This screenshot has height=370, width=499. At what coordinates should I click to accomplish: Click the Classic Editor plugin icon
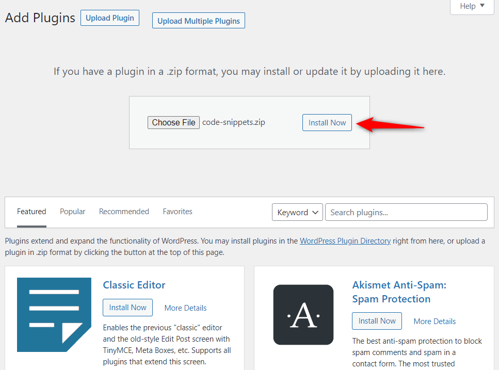click(x=54, y=315)
